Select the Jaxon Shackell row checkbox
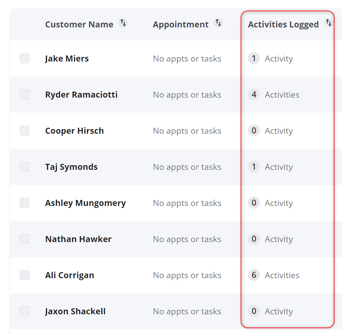The image size is (342, 334). (24, 311)
